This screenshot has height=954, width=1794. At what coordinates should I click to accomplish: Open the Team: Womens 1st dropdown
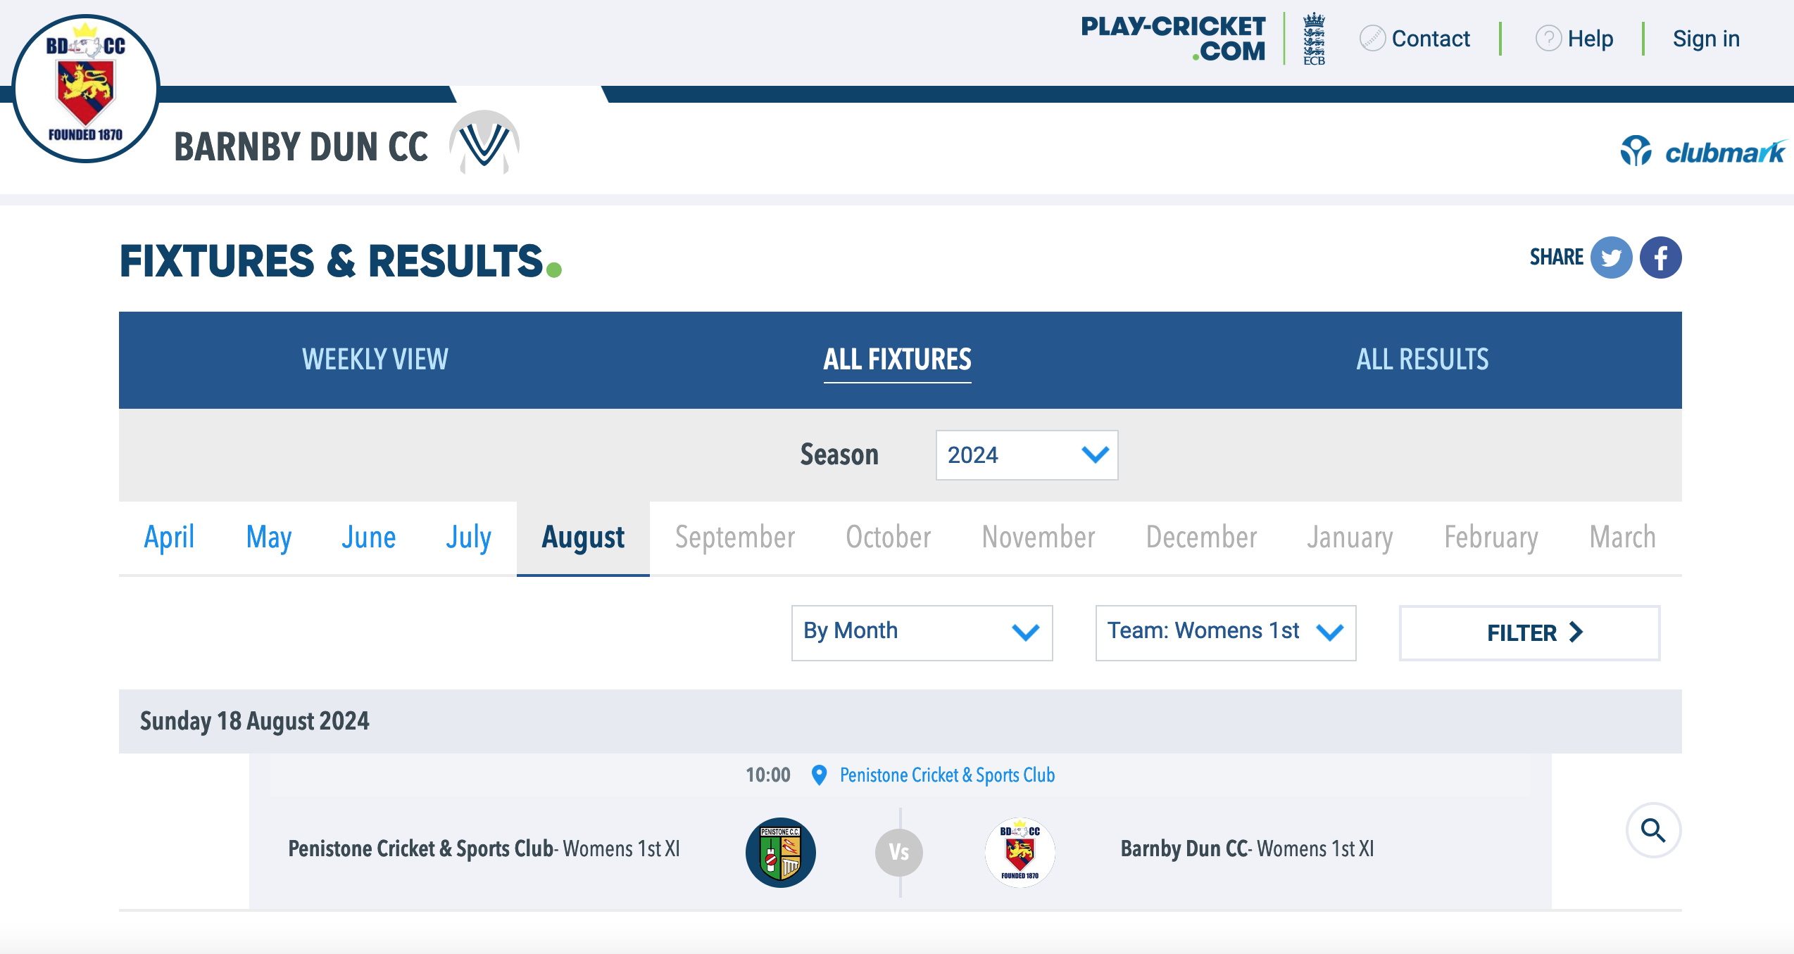pyautogui.click(x=1225, y=632)
